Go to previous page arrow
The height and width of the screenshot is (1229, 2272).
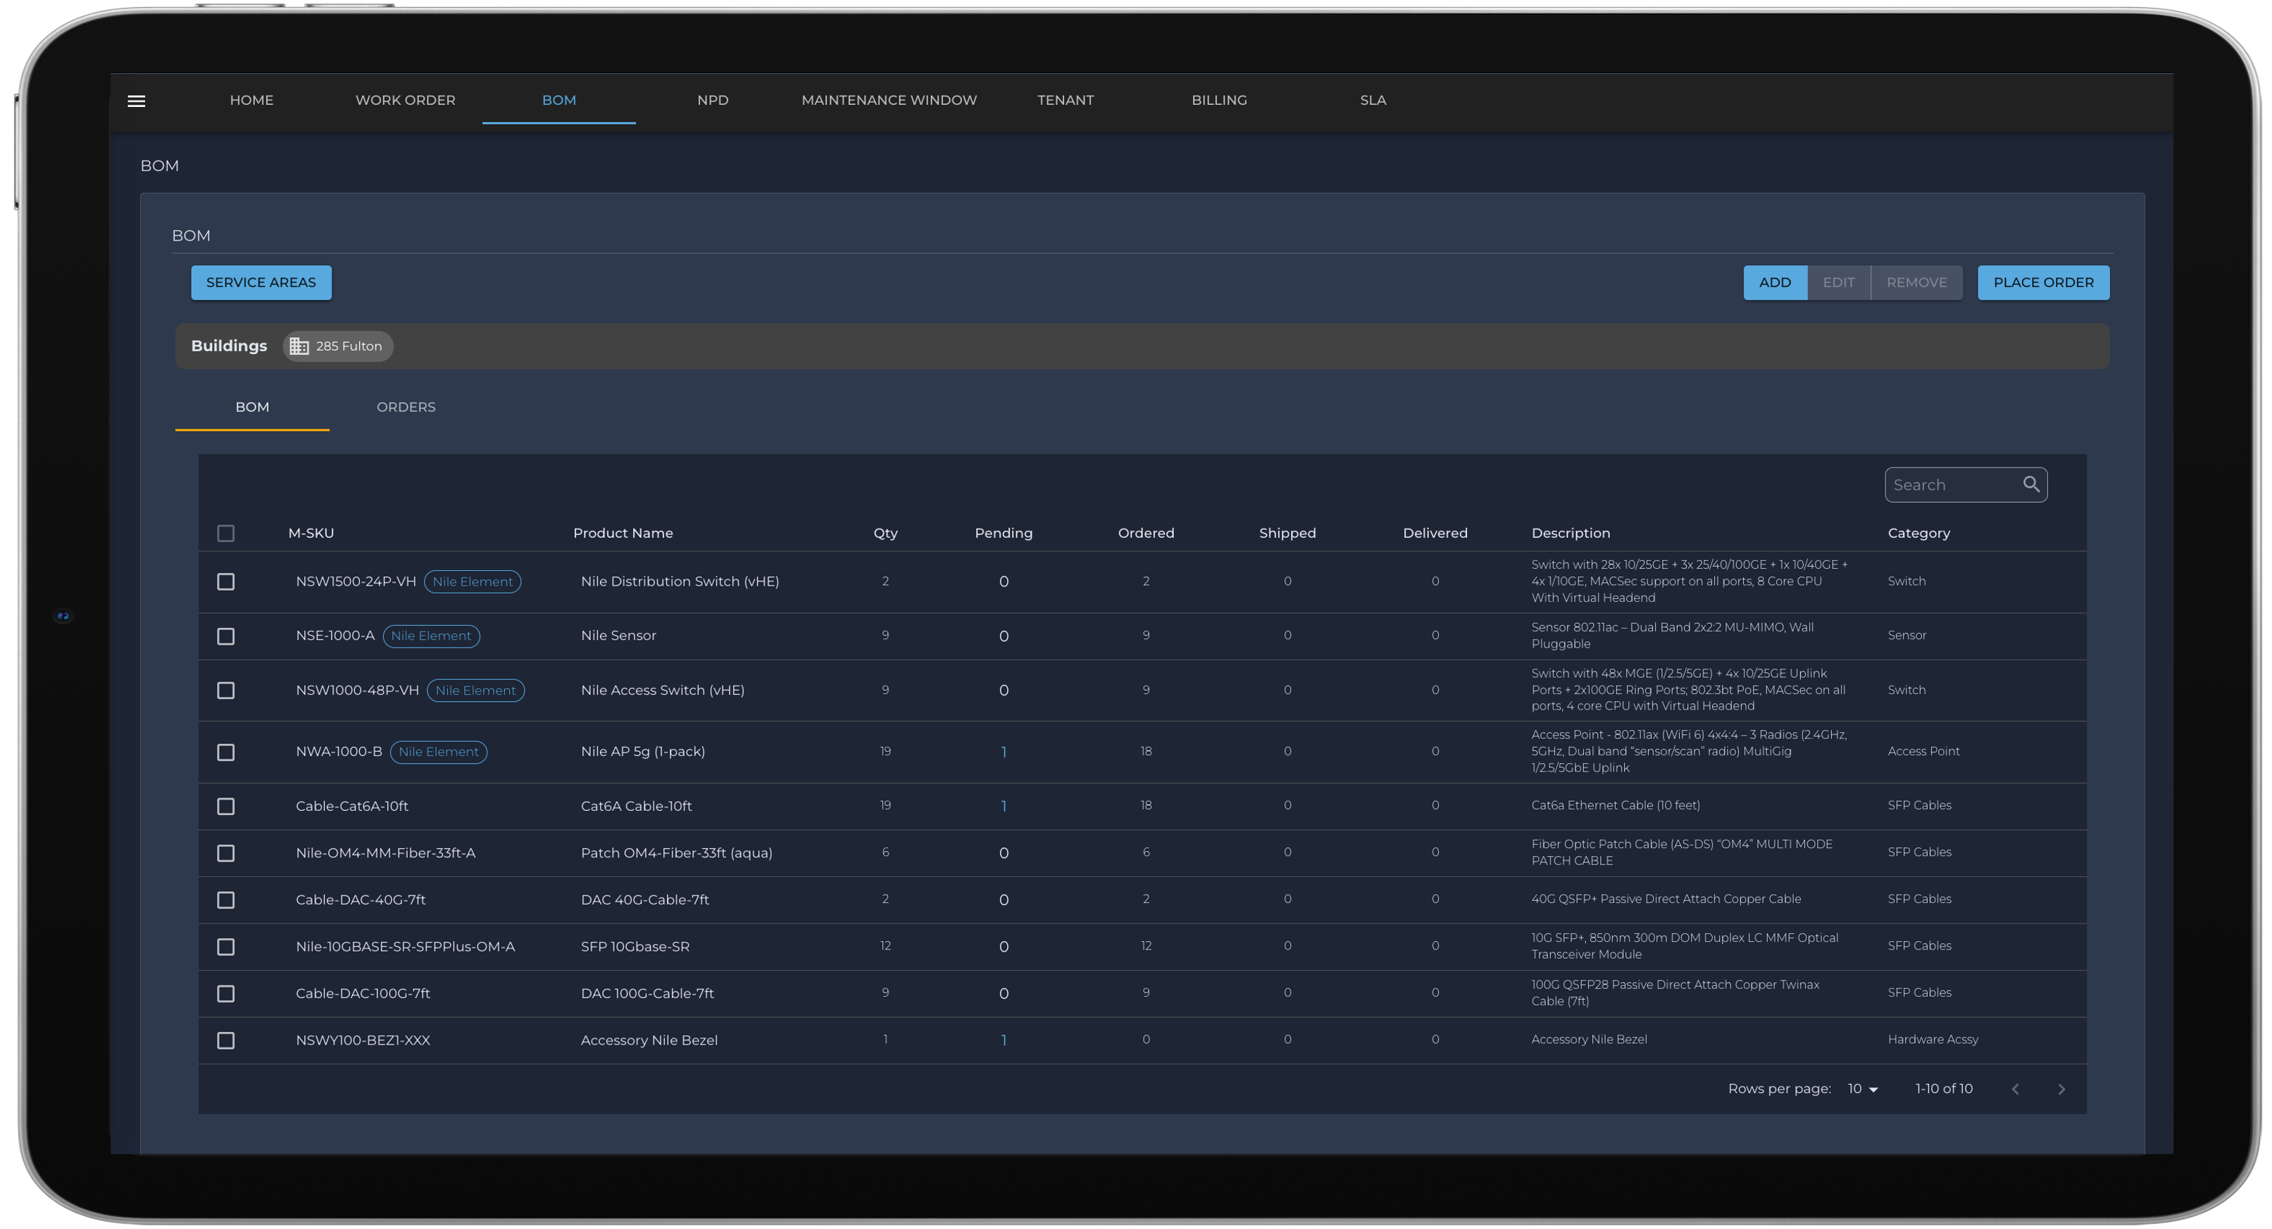pyautogui.click(x=2014, y=1089)
